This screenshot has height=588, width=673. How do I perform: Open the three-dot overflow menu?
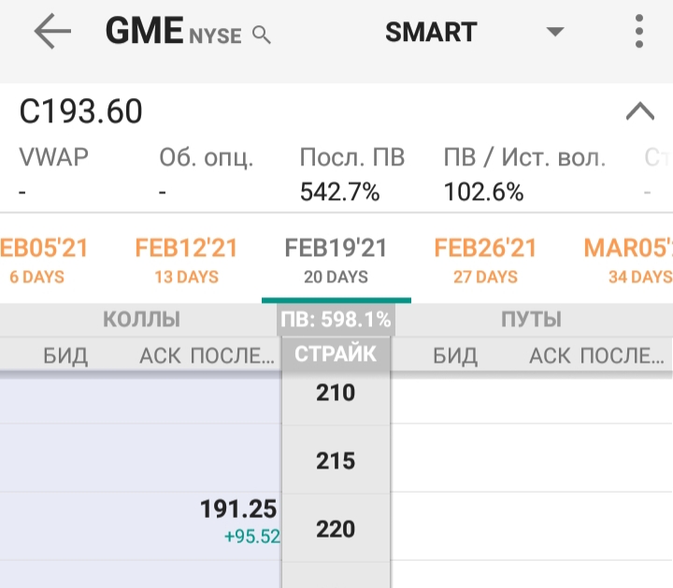pyautogui.click(x=639, y=31)
